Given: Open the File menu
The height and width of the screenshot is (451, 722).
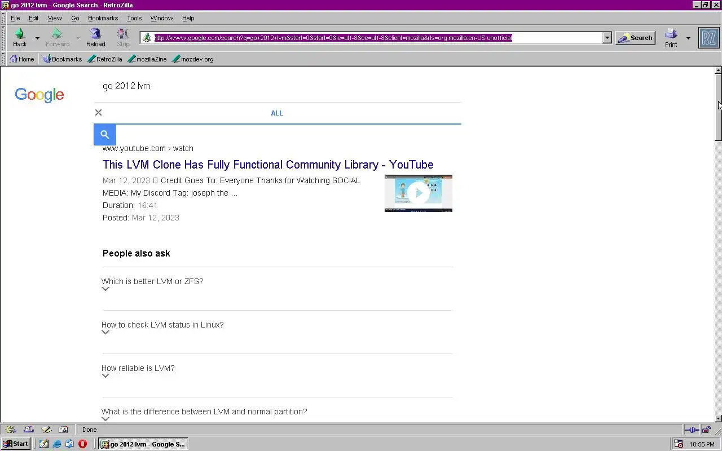Looking at the screenshot, I should click(15, 18).
